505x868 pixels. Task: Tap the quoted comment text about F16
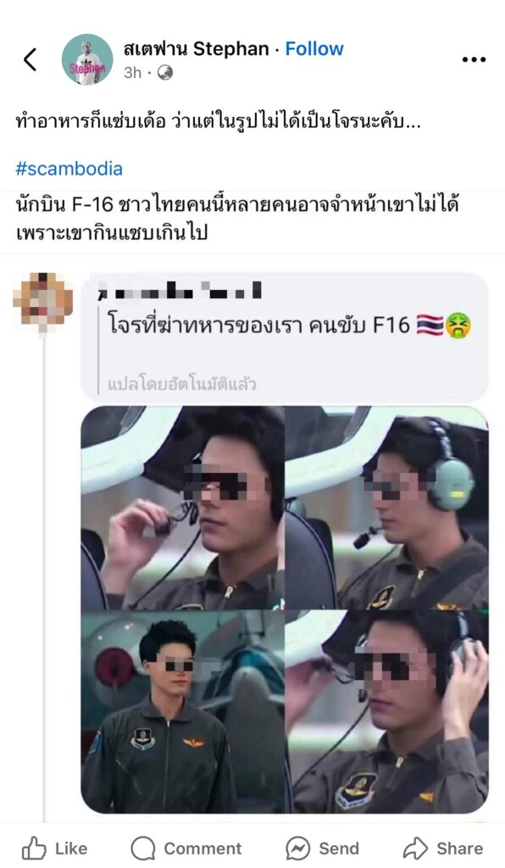(x=289, y=325)
